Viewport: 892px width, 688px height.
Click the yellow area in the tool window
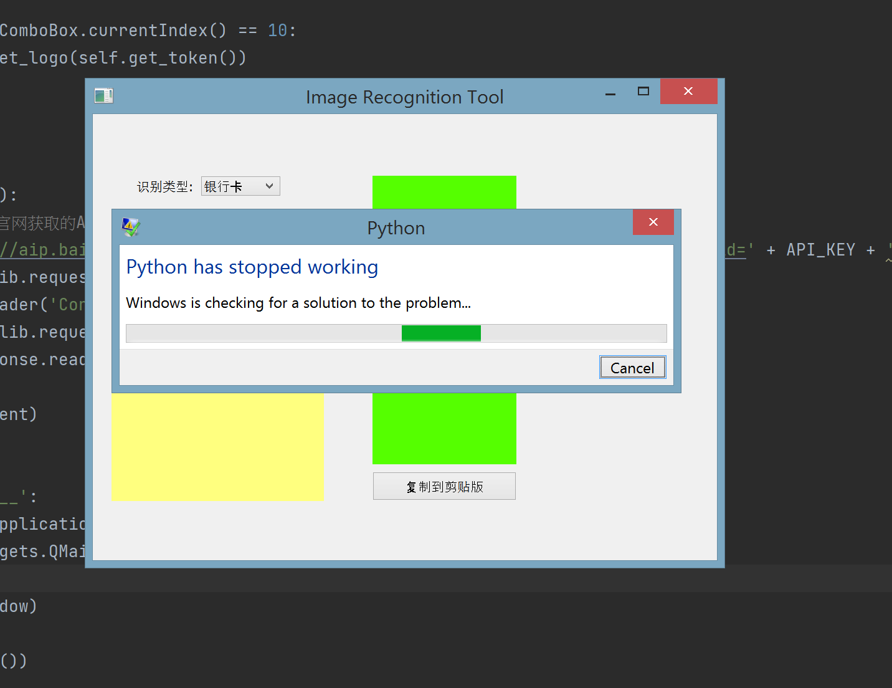[x=217, y=446]
